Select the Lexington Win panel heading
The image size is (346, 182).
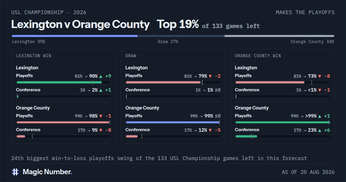pos(33,56)
